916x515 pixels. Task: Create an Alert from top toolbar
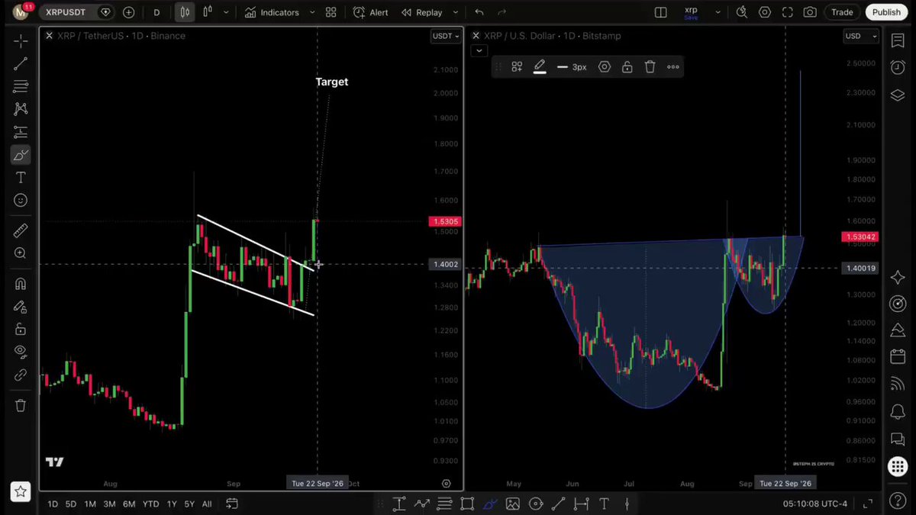371,12
